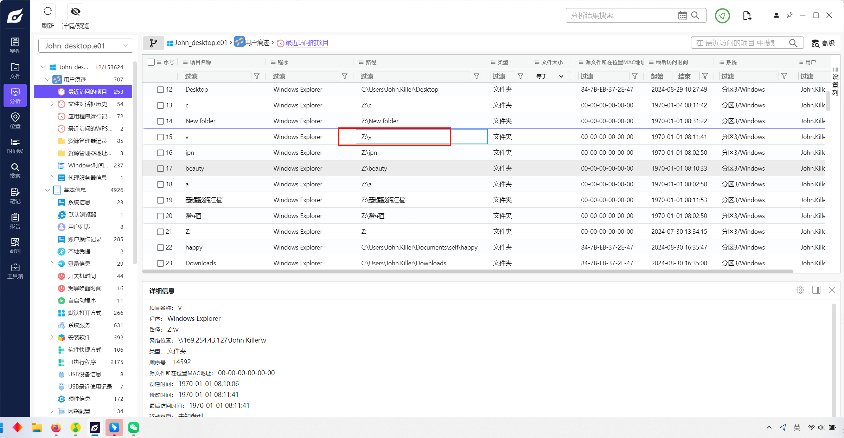Viewport: 844px width, 438px height.
Task: Check the checkbox for row 22 happy
Action: [x=160, y=247]
